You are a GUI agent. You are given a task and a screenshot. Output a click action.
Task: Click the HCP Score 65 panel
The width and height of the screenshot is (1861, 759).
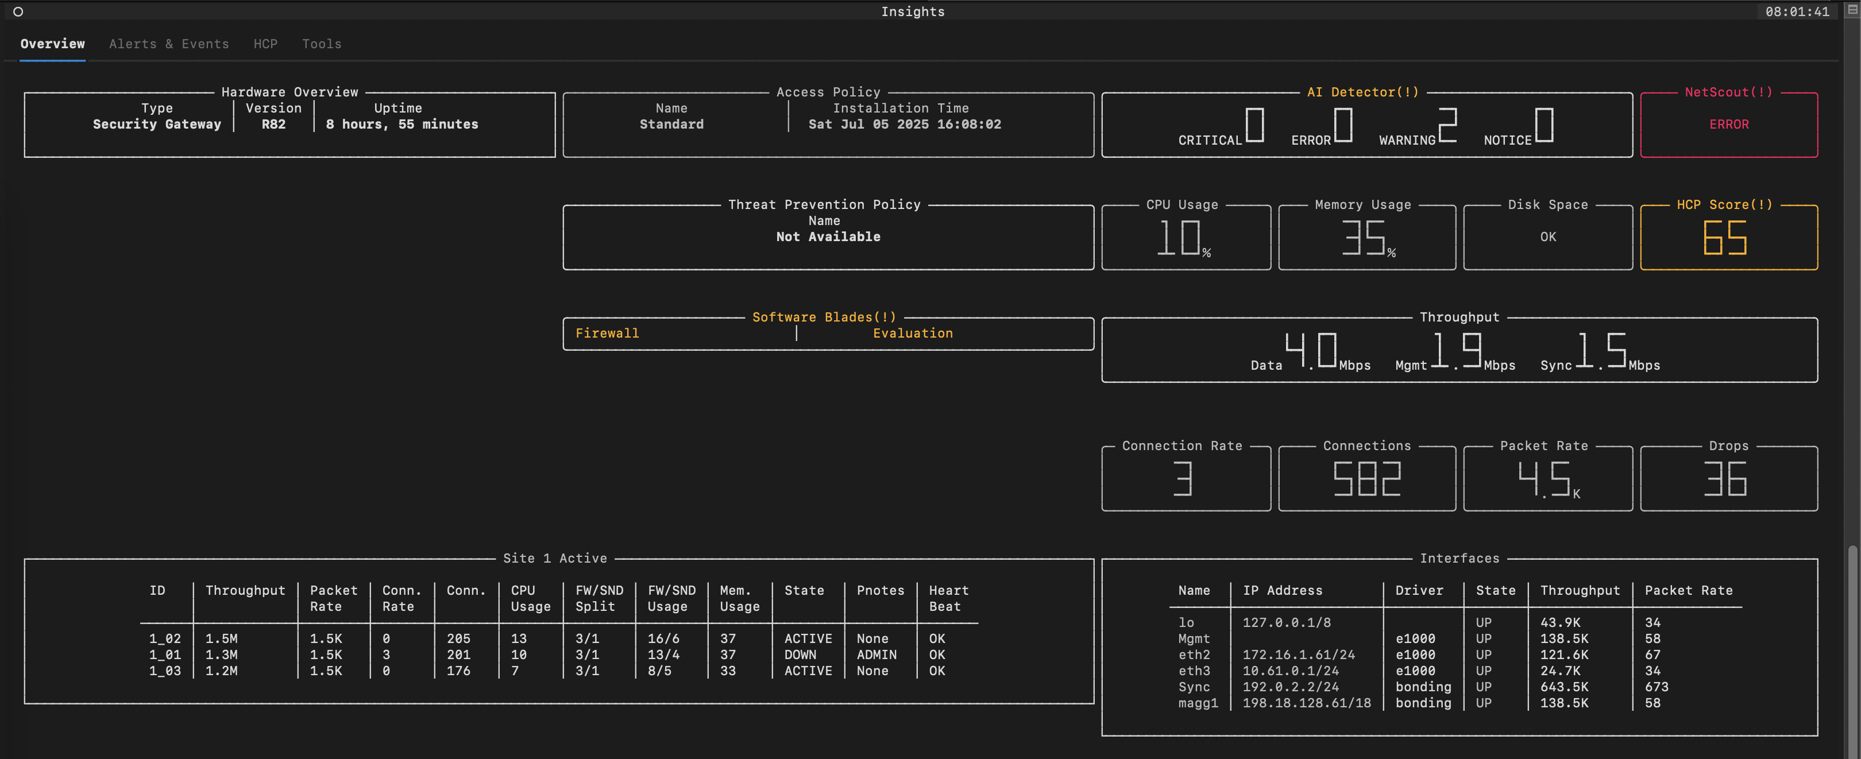[1728, 238]
